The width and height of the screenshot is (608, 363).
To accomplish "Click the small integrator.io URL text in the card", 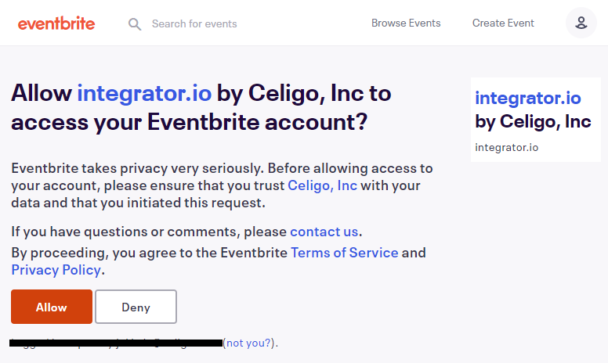I will click(x=506, y=147).
